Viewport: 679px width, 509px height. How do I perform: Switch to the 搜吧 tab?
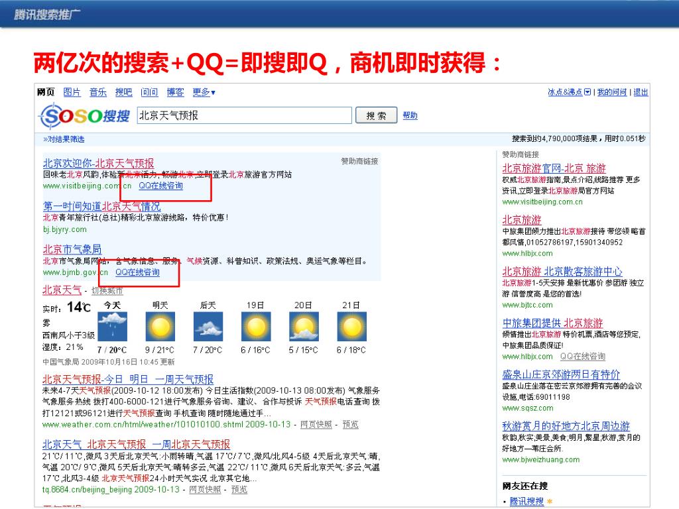[x=124, y=91]
